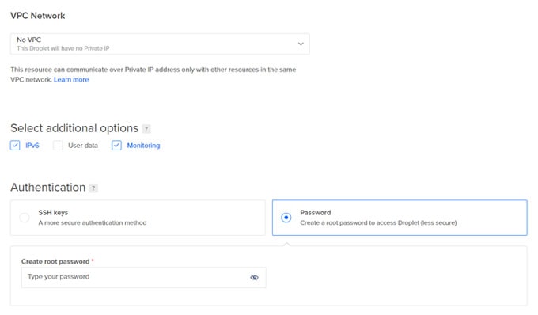The width and height of the screenshot is (538, 315).
Task: Click the Monitoring label text
Action: click(x=143, y=146)
